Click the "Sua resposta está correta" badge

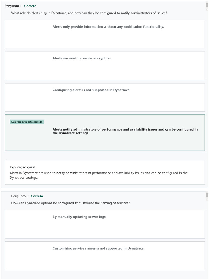[27, 122]
